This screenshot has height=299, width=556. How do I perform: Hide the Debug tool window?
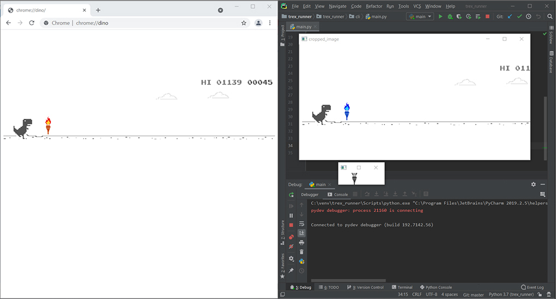[x=542, y=184]
